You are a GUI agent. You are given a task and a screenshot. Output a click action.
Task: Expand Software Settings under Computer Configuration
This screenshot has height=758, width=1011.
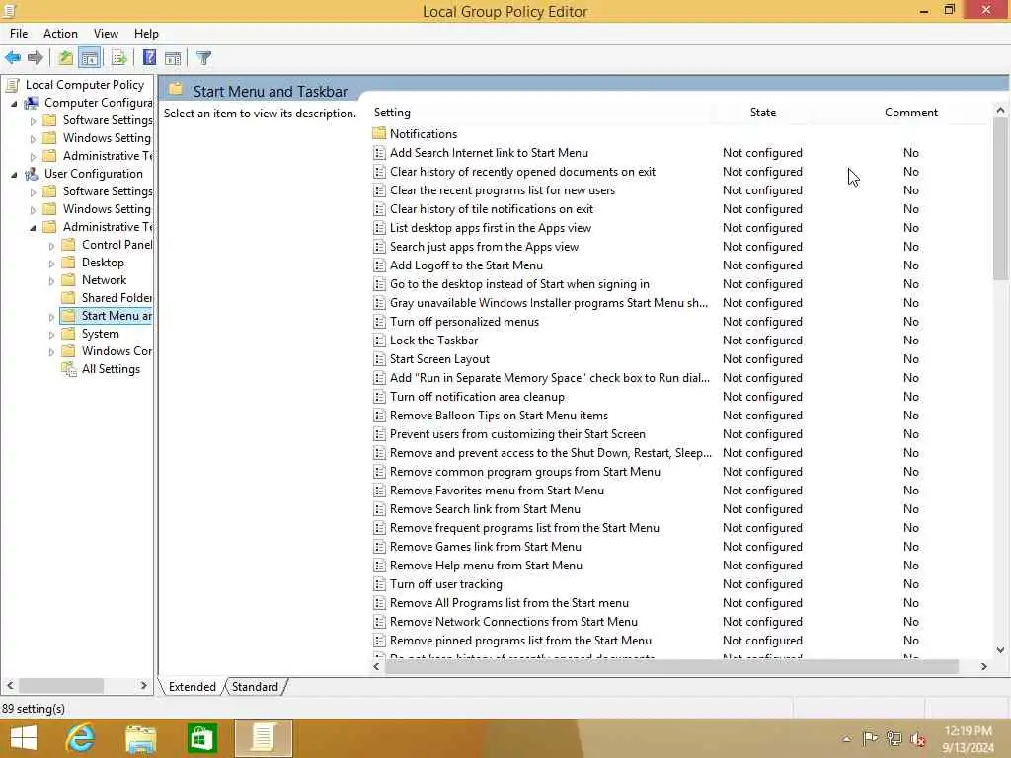point(33,121)
